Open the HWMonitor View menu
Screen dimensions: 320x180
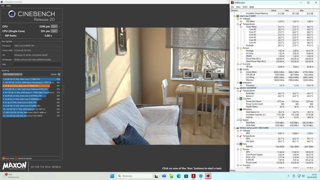(x=238, y=7)
